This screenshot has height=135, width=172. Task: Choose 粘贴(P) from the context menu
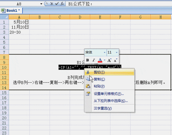(x=110, y=86)
